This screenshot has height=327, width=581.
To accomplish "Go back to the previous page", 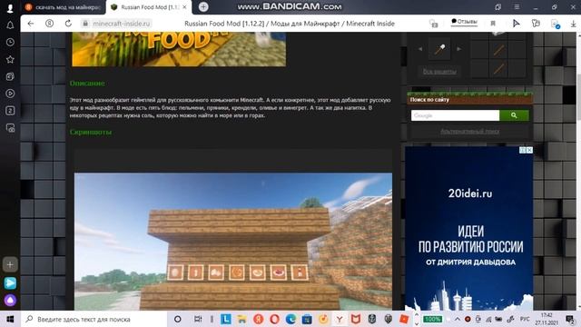I will coord(31,24).
